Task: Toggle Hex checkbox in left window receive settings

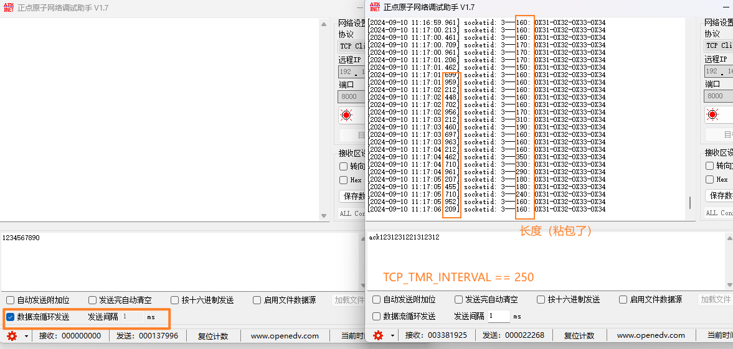Action: click(344, 180)
